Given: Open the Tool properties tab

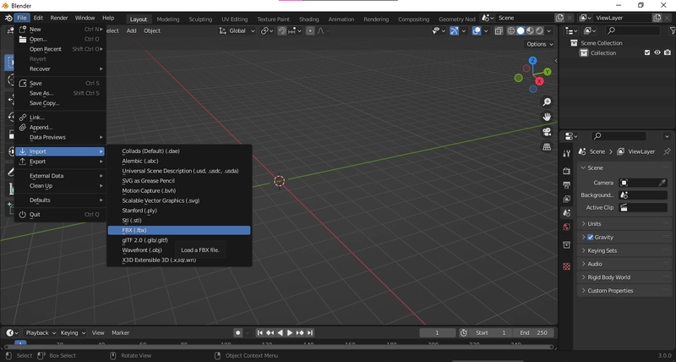Looking at the screenshot, I should coord(566,154).
